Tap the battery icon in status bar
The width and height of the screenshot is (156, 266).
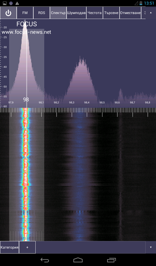pos(141,3)
